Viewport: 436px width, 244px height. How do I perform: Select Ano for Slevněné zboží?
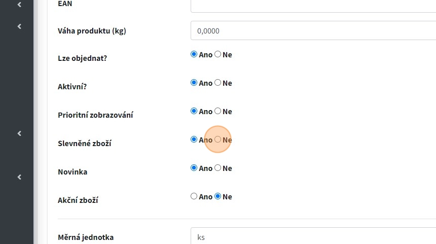(194, 140)
